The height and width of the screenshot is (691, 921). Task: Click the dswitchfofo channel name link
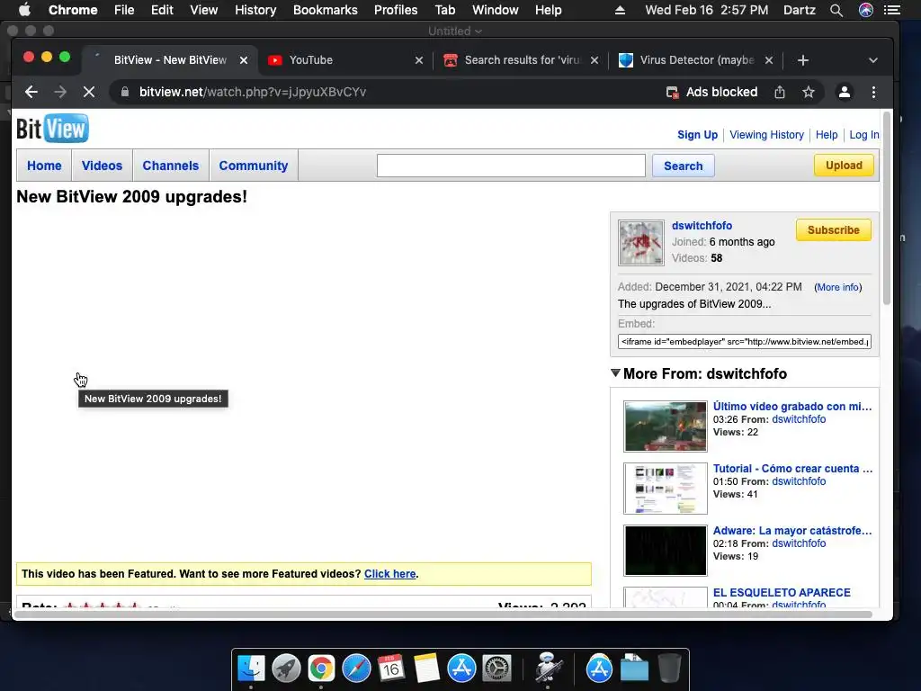[x=702, y=226]
